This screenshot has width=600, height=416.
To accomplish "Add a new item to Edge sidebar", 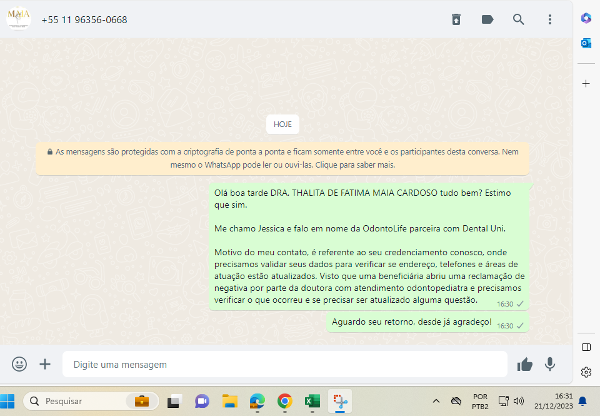I will pyautogui.click(x=586, y=83).
